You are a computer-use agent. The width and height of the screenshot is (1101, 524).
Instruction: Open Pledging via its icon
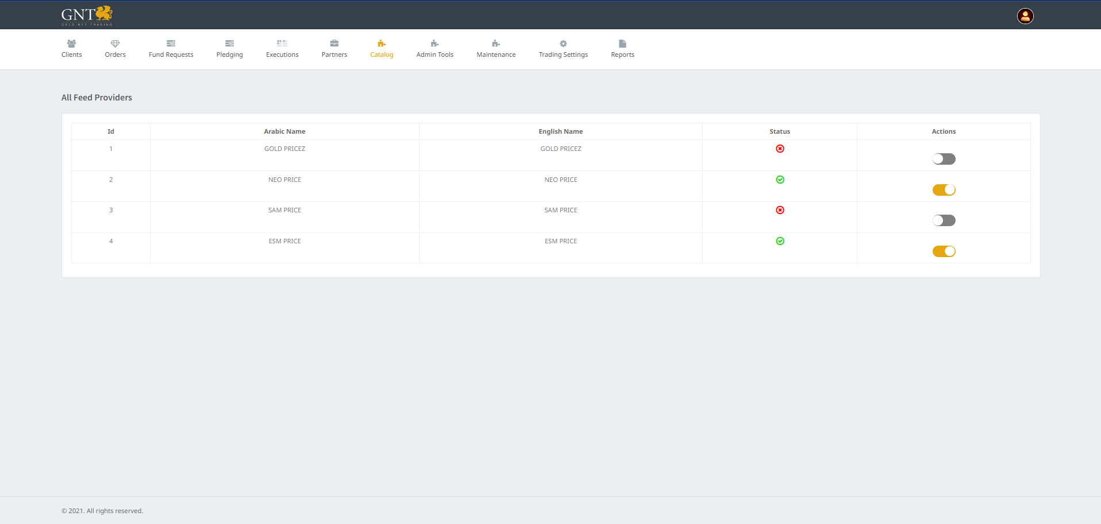point(229,44)
